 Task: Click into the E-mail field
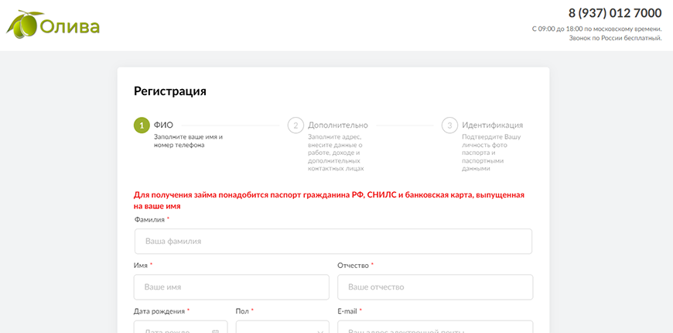pyautogui.click(x=435, y=328)
